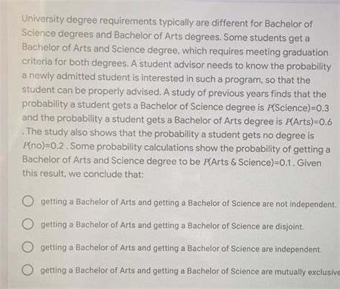
Task: Click the 'P(Science)=0.3' expression
Action: click(x=298, y=108)
